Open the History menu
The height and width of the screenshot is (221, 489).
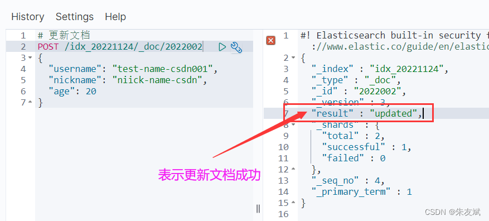[28, 17]
